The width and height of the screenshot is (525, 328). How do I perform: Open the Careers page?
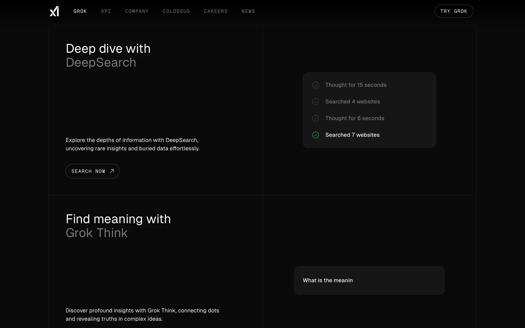click(215, 11)
